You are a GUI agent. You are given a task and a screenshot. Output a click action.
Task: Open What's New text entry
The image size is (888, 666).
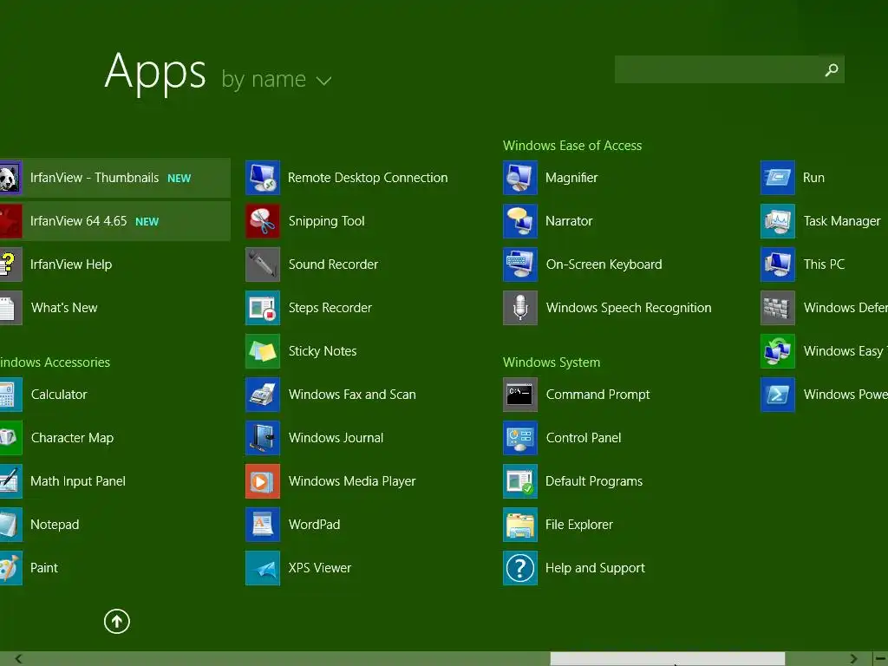[64, 308]
